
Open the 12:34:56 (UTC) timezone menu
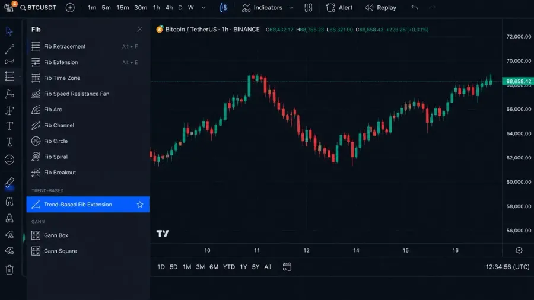pyautogui.click(x=507, y=267)
